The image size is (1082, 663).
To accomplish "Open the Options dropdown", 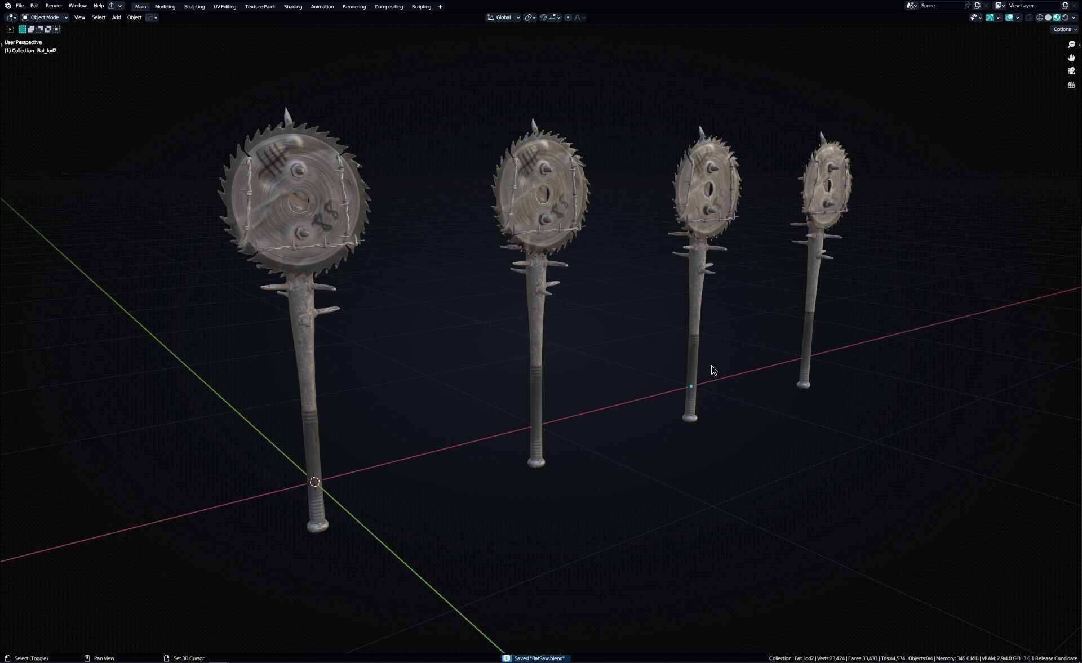I will coord(1065,29).
